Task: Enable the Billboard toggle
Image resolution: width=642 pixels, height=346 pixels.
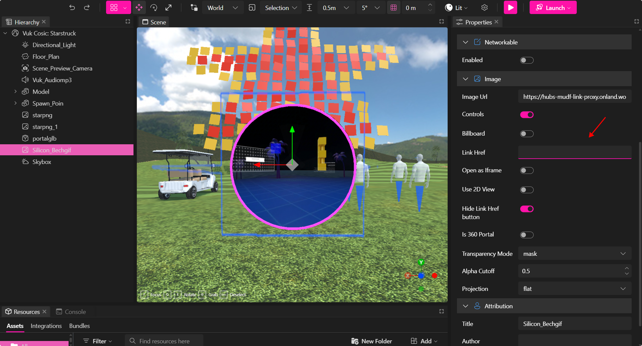Action: pyautogui.click(x=527, y=134)
